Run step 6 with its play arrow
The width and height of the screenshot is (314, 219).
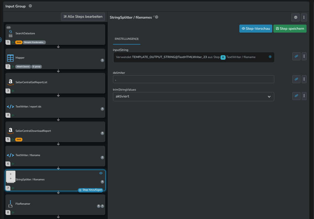click(x=13, y=164)
